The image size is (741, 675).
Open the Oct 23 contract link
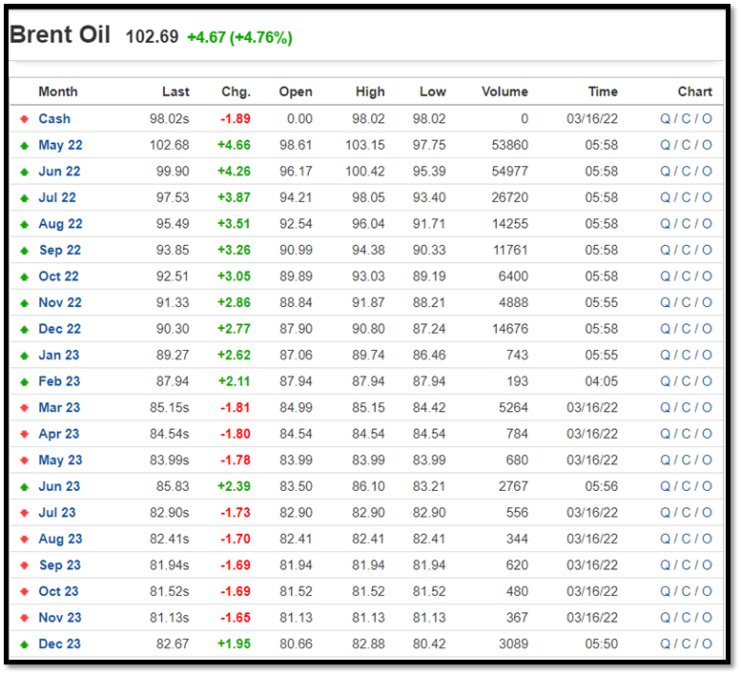58,591
